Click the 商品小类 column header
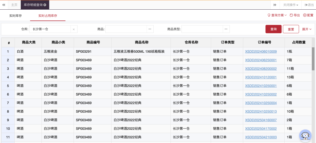316x143 pixels. tap(58, 42)
